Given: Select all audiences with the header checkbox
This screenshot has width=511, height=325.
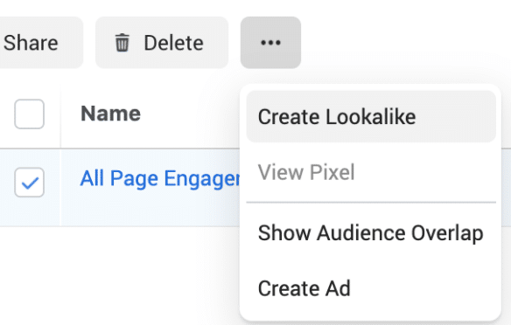Looking at the screenshot, I should 30,114.
